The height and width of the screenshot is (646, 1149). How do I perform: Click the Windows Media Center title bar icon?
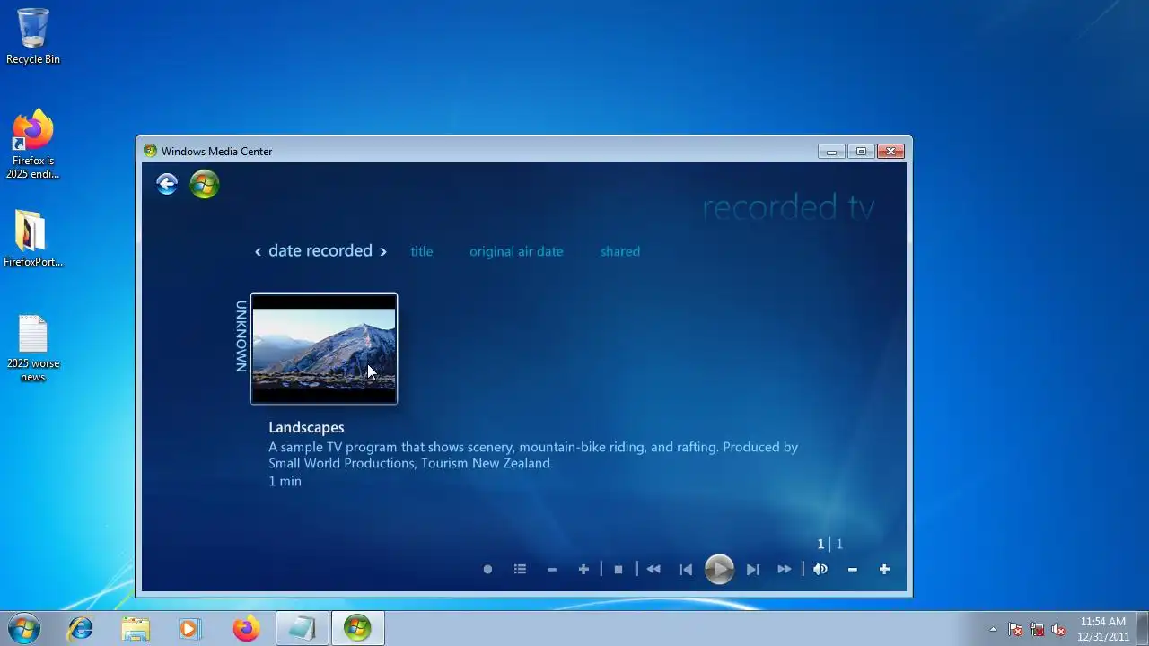click(x=150, y=151)
